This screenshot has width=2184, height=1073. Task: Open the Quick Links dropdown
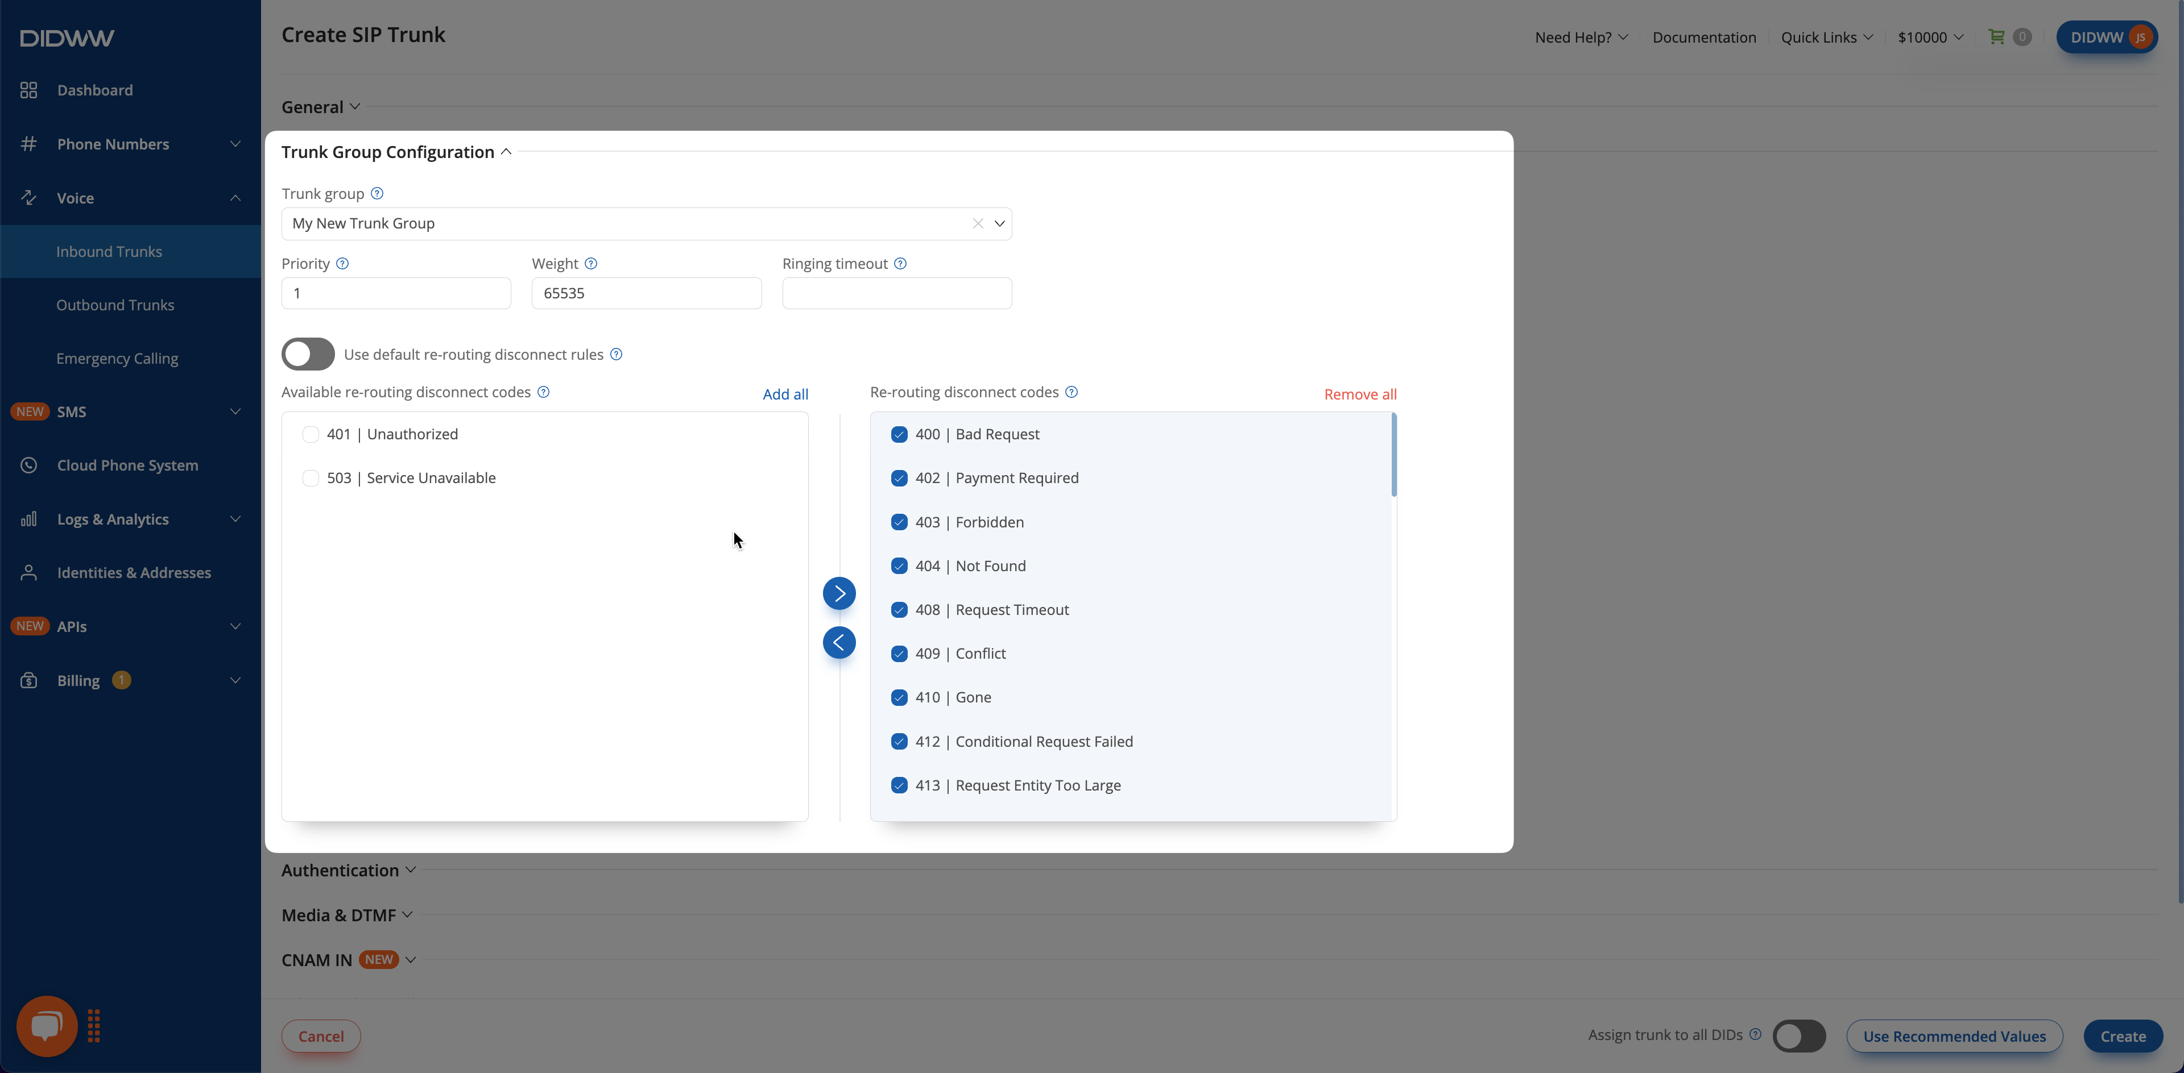1827,38
